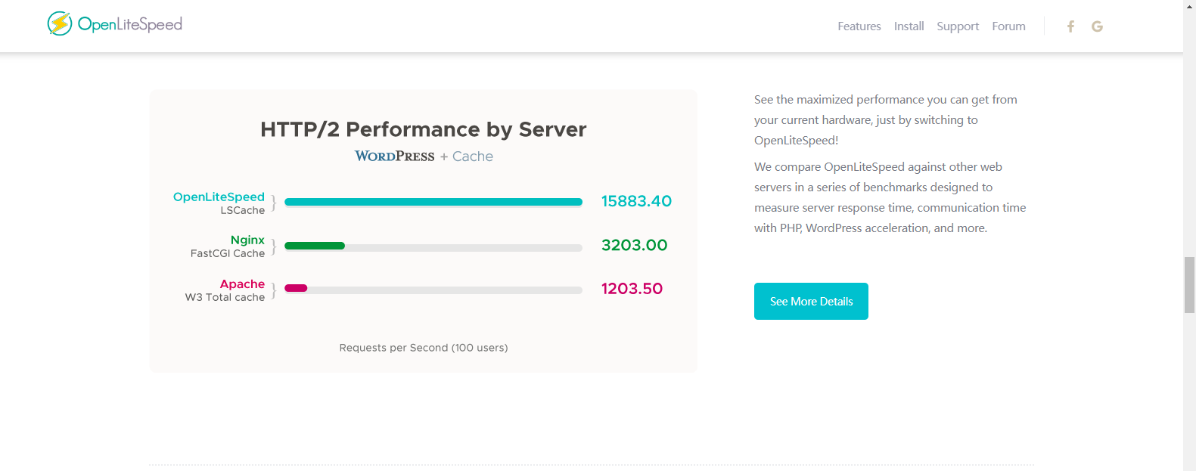Click the See More Details button
The image size is (1196, 471).
(x=811, y=301)
